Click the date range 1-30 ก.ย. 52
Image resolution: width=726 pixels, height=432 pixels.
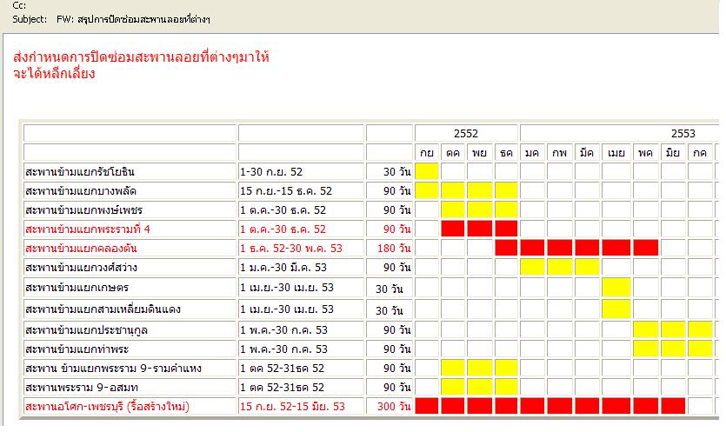(x=271, y=172)
